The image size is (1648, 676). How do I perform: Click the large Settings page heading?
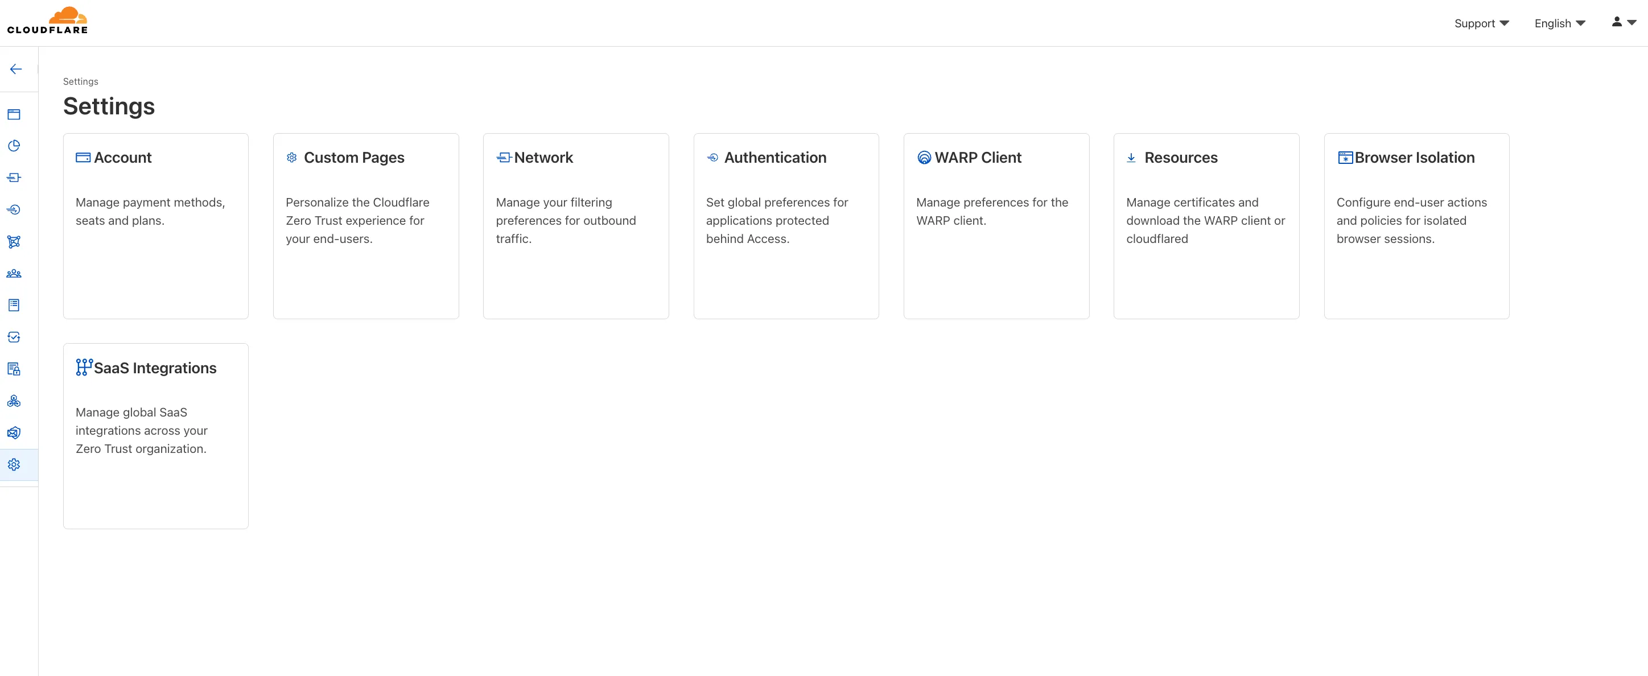[x=109, y=106]
